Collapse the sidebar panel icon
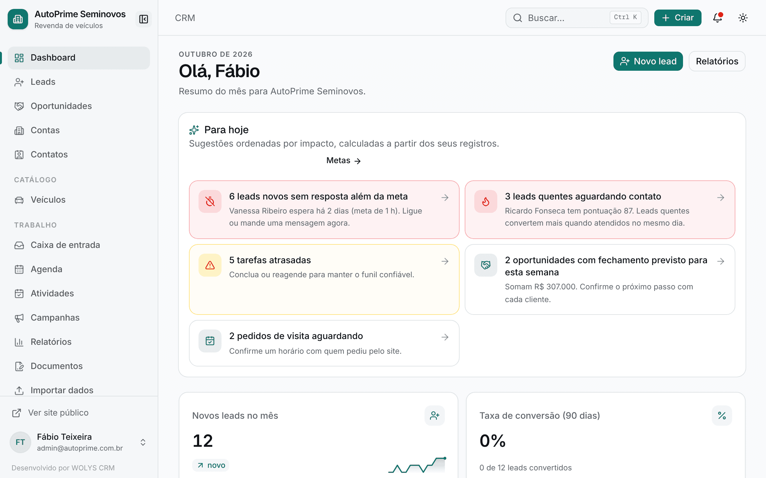 click(144, 19)
